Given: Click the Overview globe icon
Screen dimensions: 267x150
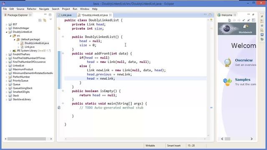Looking at the screenshot, I should click(228, 62).
